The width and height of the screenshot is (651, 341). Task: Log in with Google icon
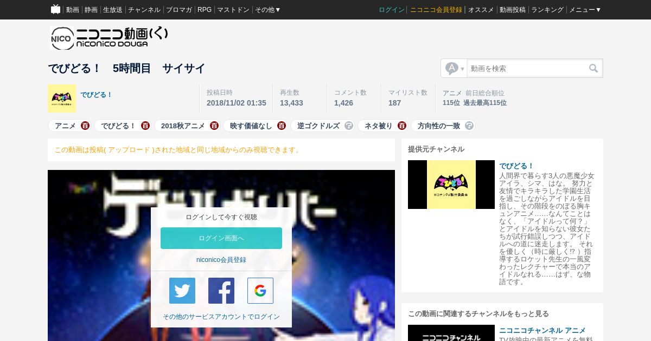[x=260, y=291]
